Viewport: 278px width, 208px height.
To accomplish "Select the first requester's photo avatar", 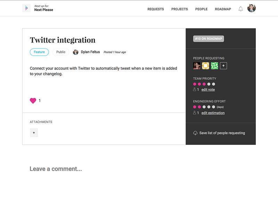I will 197,66.
